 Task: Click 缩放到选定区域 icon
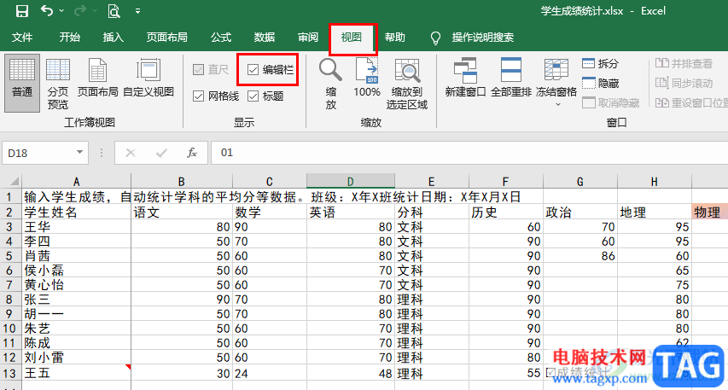407,84
